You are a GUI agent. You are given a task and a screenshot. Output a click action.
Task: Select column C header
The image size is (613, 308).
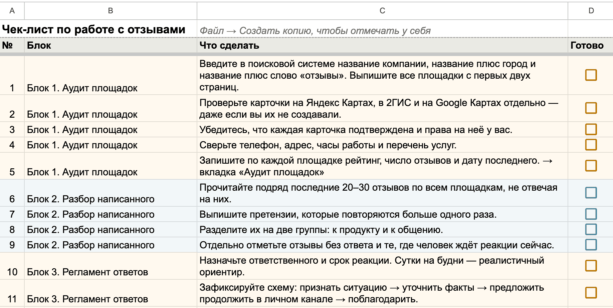(382, 11)
